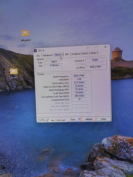133x177 pixels.
Task: Expand the Tools dropdown arrow
Action: coord(80,119)
